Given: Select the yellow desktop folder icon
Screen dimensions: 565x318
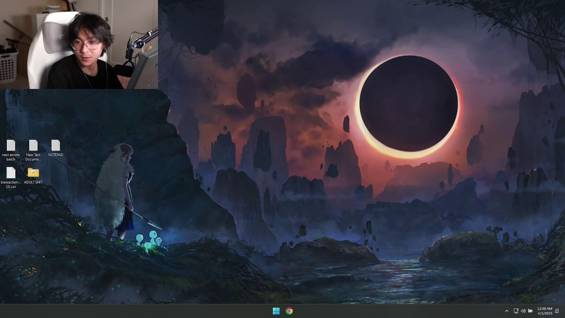Looking at the screenshot, I should point(33,173).
